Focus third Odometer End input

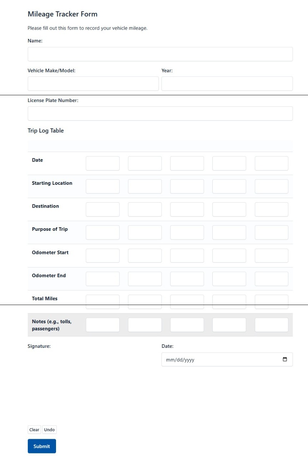pos(187,279)
